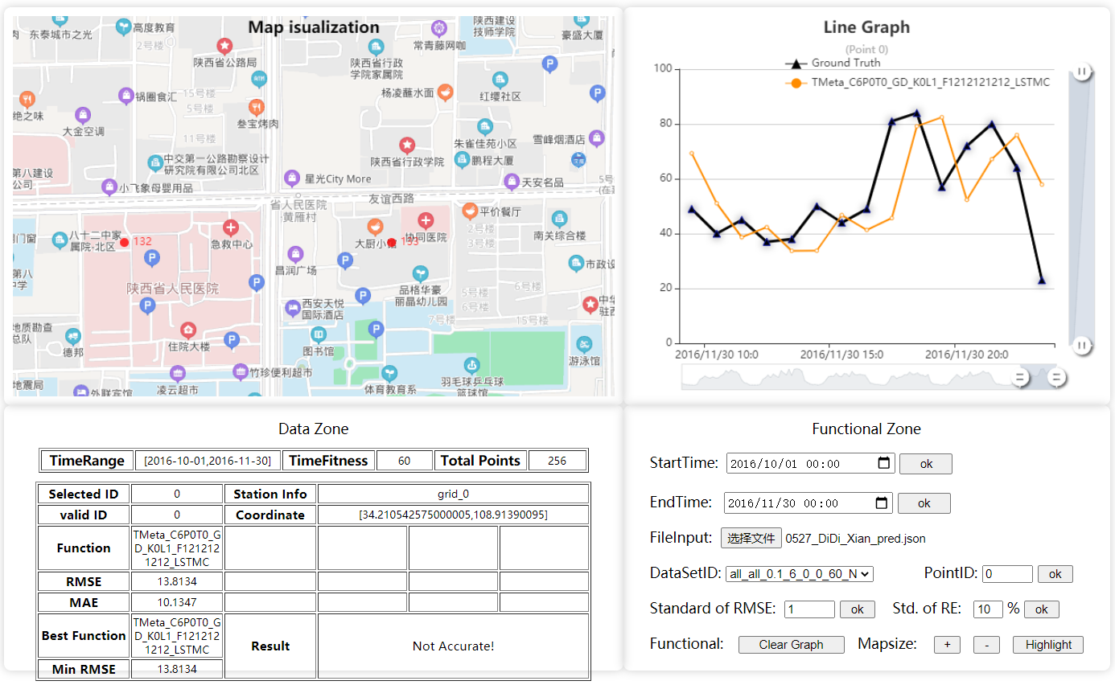
Task: Click the 西安天悦国际酒店 hotel icon
Action: (x=293, y=308)
